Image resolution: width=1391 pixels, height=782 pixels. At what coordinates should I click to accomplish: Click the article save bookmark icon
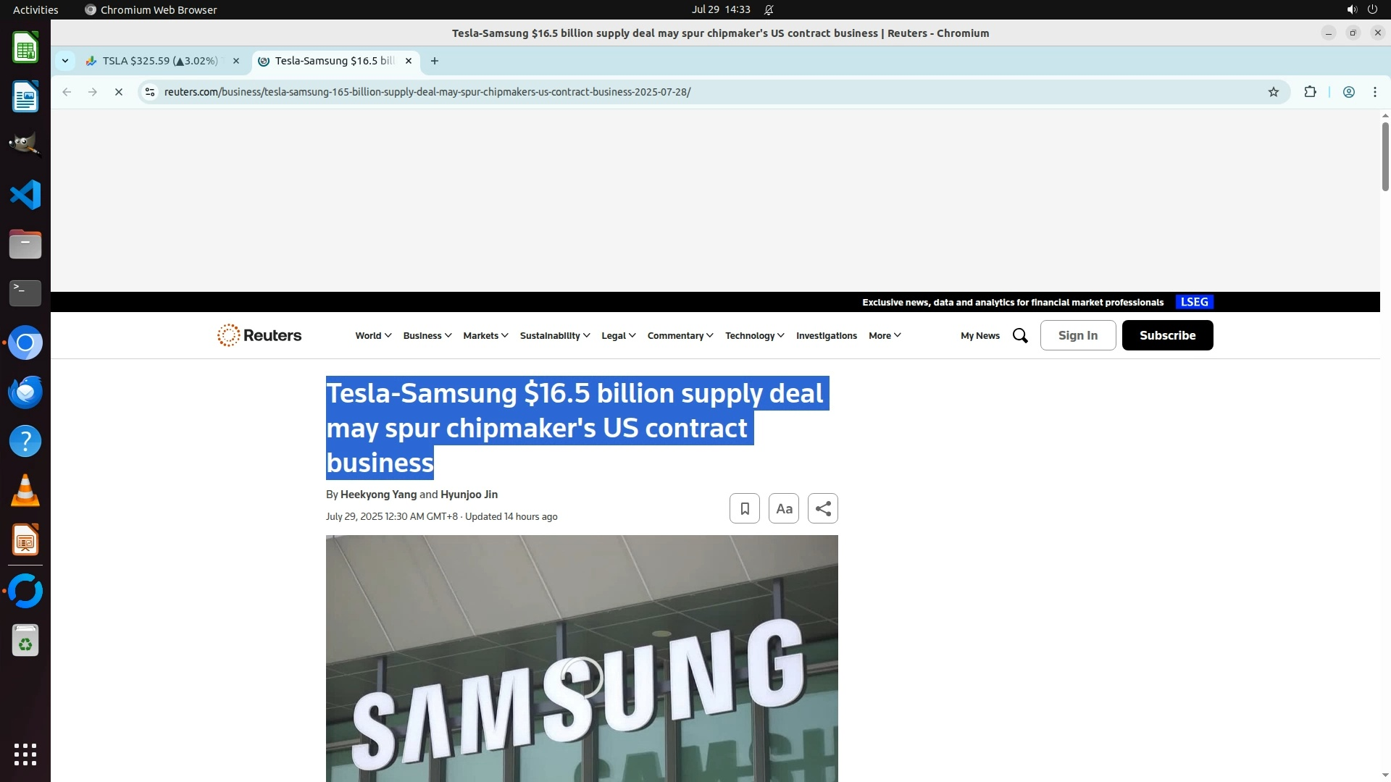pos(744,508)
